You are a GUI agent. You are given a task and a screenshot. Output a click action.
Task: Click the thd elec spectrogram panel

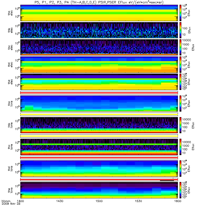pos(99,64)
